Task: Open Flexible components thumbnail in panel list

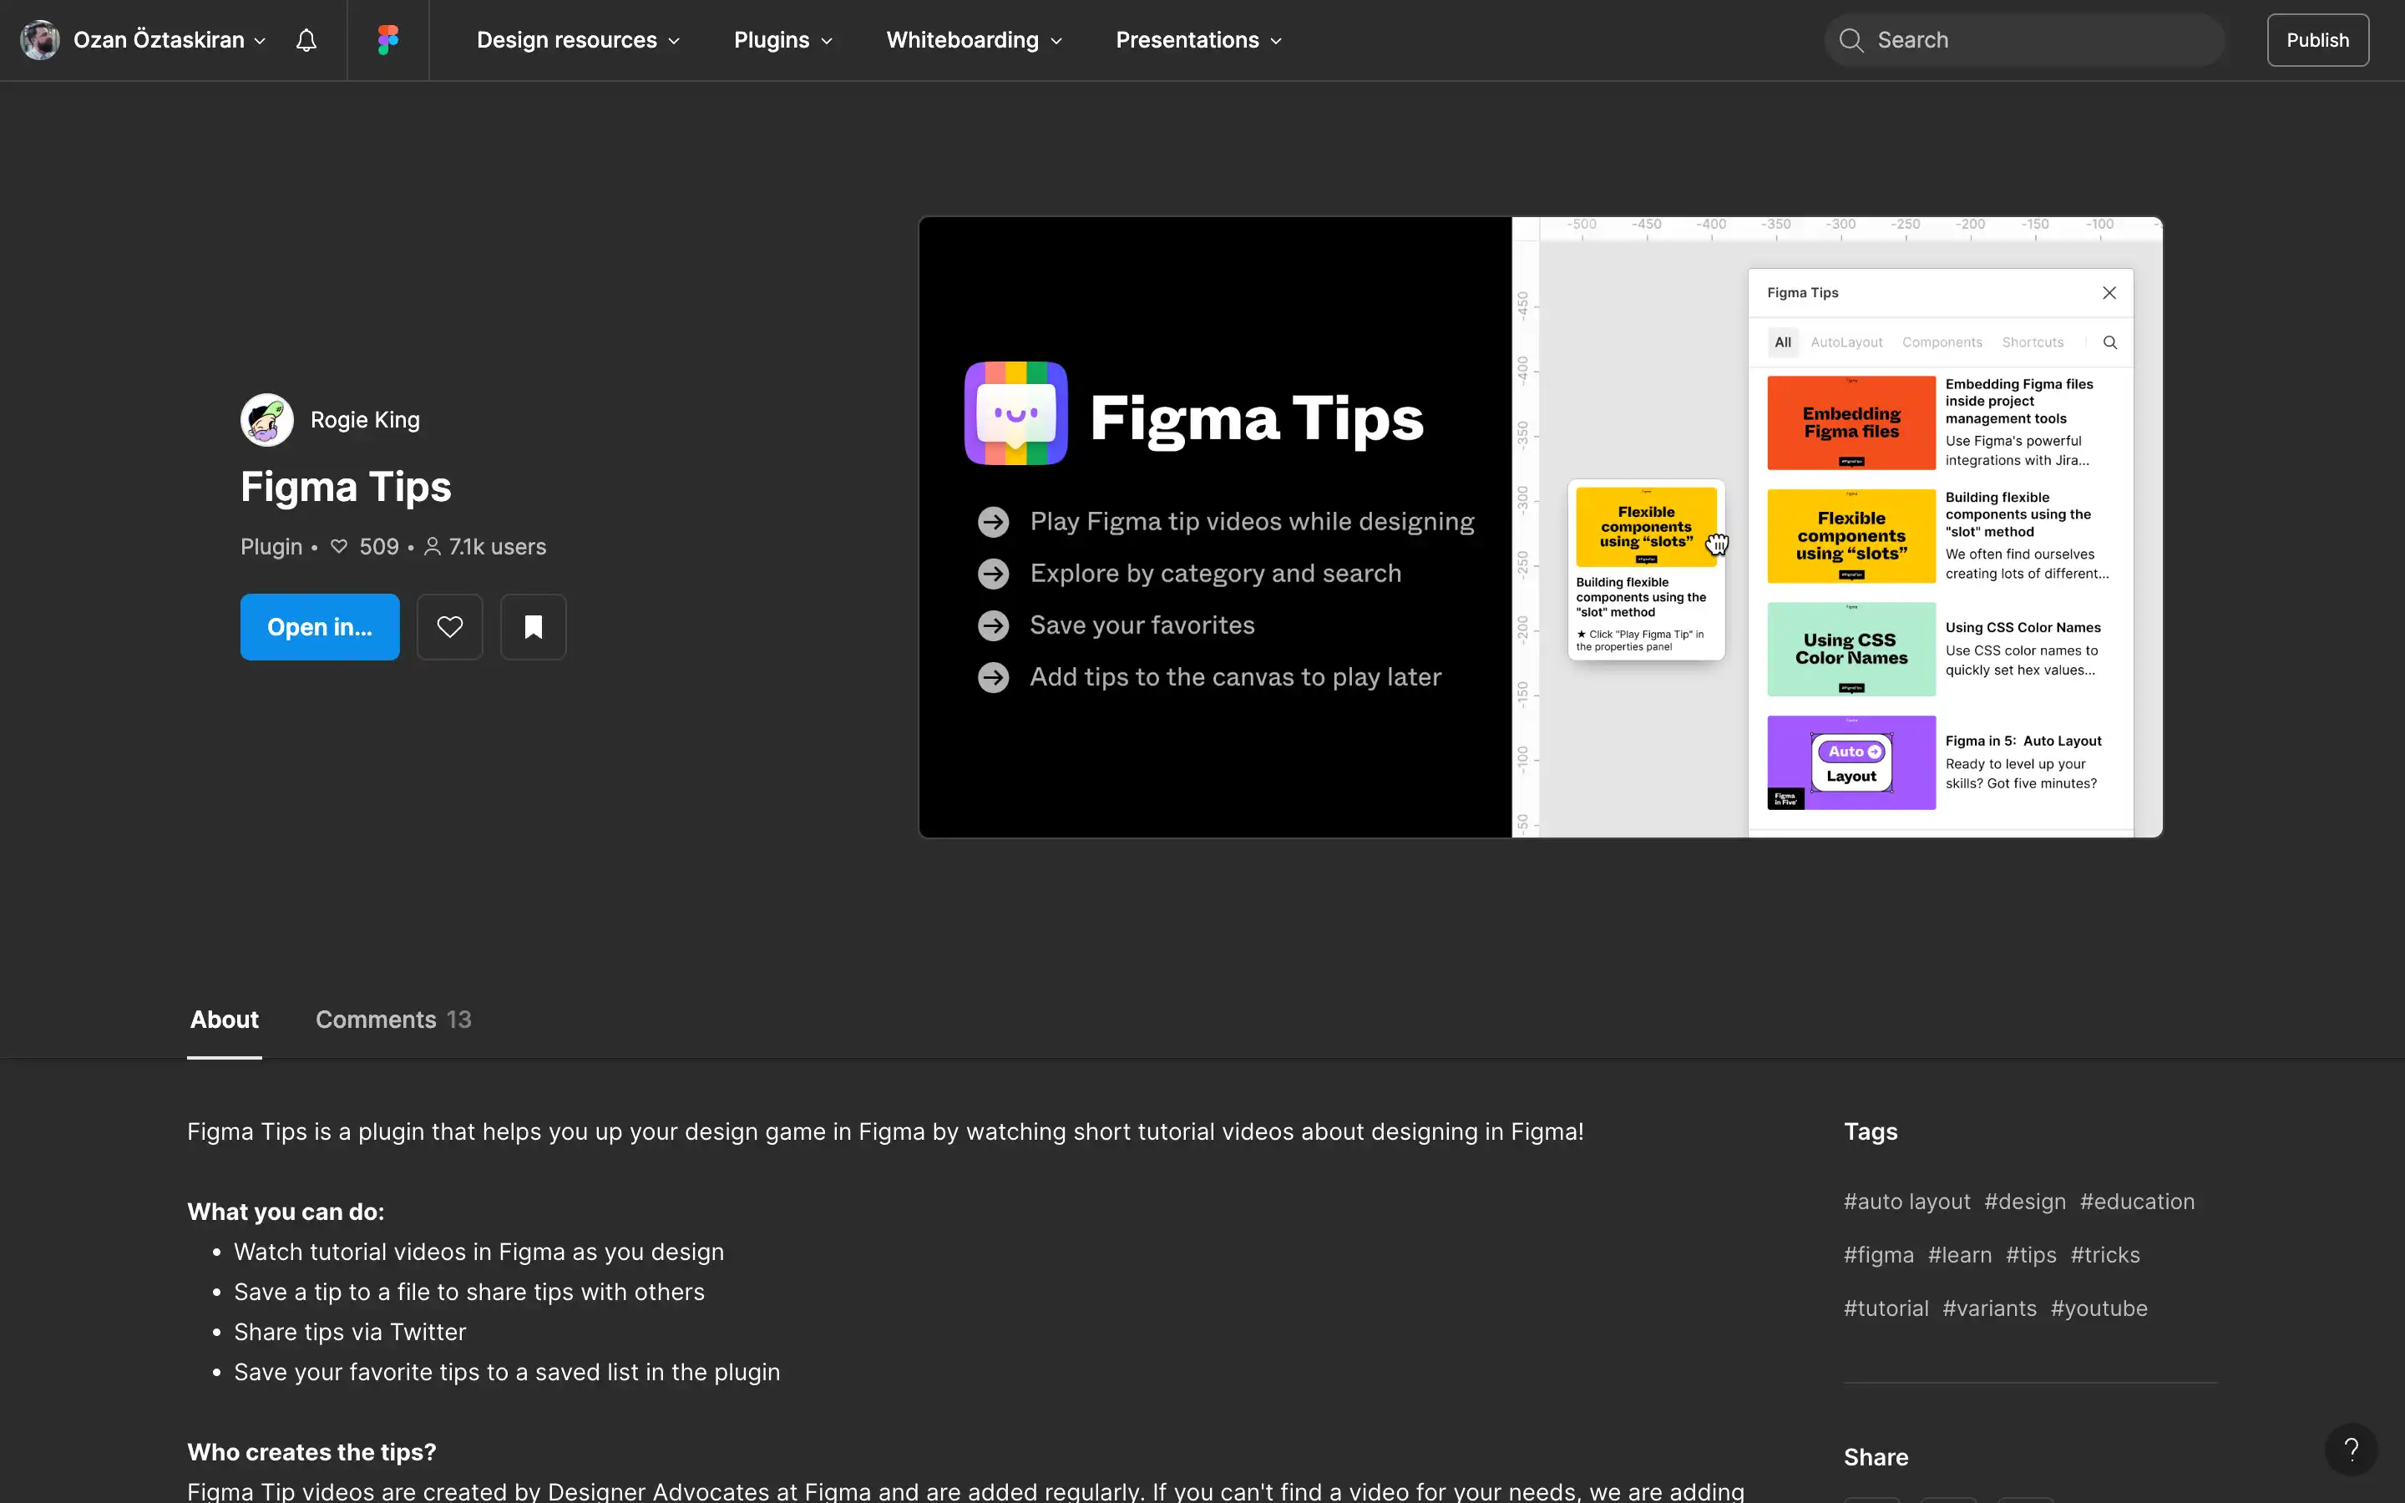Action: pyautogui.click(x=1851, y=536)
